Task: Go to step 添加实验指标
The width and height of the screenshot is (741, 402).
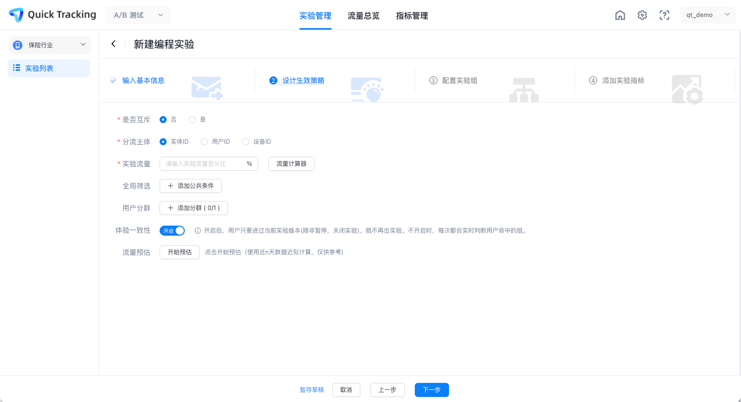Action: (623, 80)
